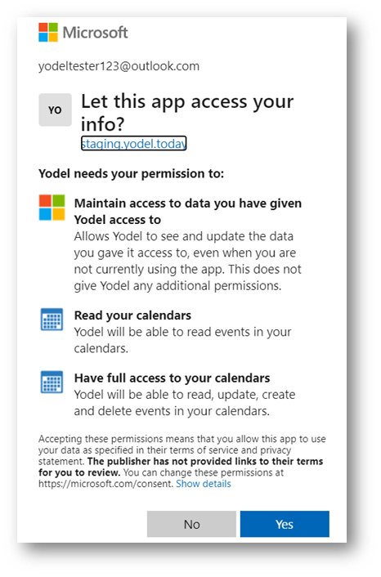Click the description under full calendar access

(185, 403)
